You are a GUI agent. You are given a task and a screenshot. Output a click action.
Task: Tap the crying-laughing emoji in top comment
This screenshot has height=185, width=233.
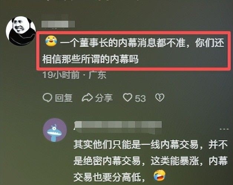[x=51, y=41]
